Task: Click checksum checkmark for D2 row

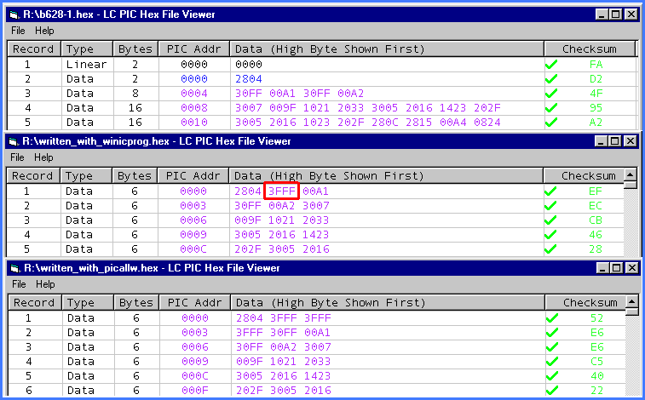Action: (x=551, y=79)
